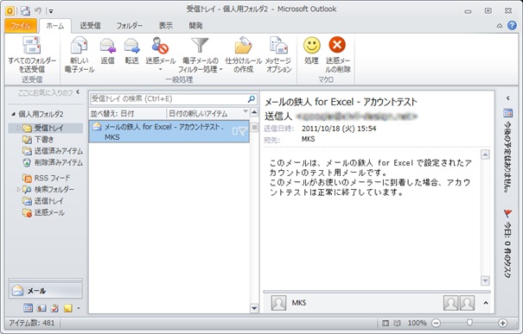The image size is (523, 334).
Task: Collapse the navigation pane arrow
Action: [78, 91]
